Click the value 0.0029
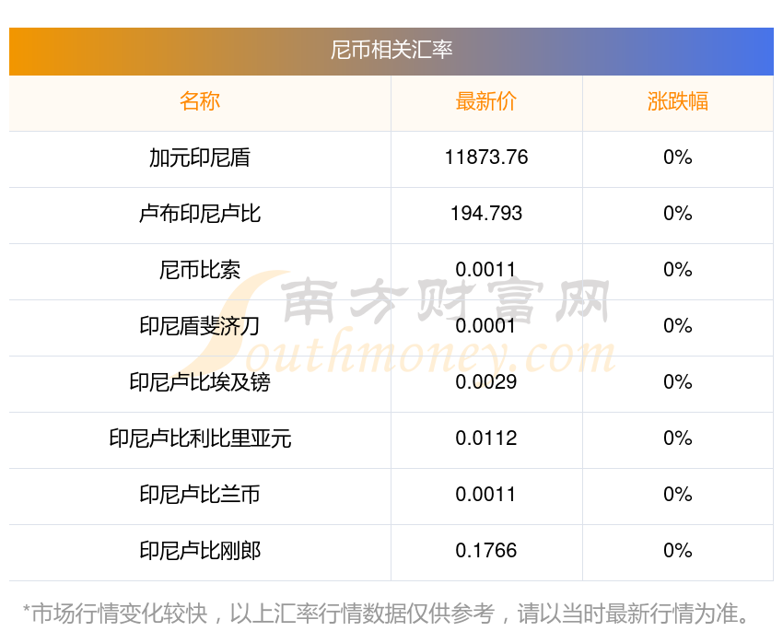This screenshot has height=643, width=783. (485, 382)
